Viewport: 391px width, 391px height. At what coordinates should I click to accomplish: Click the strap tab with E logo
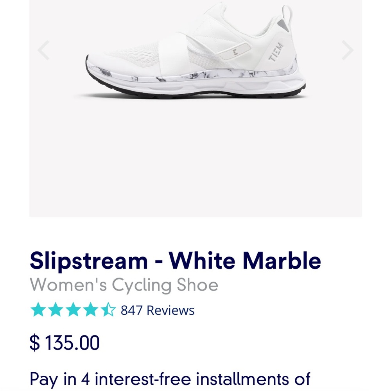(x=234, y=52)
